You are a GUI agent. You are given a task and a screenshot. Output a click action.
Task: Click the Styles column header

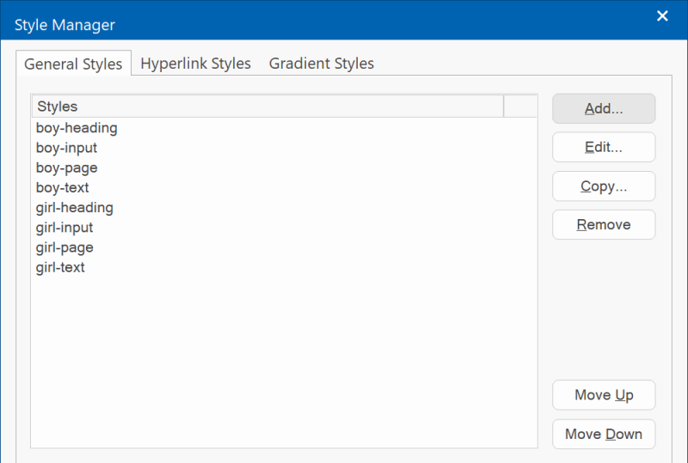267,107
